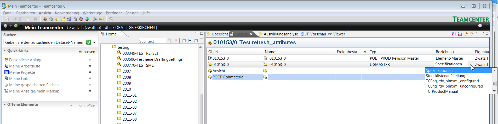
Task: Open Details view menu triangle
Action: pyautogui.click(x=477, y=33)
